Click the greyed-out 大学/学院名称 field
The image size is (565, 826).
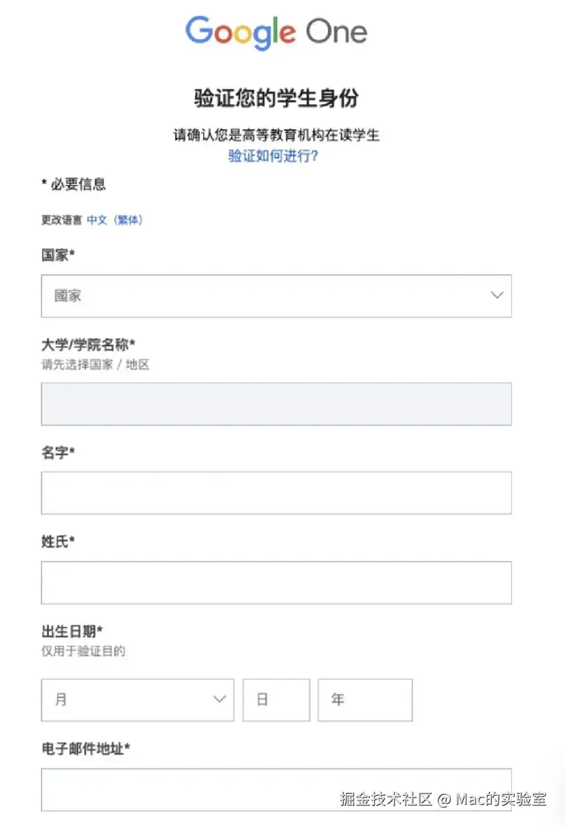276,404
